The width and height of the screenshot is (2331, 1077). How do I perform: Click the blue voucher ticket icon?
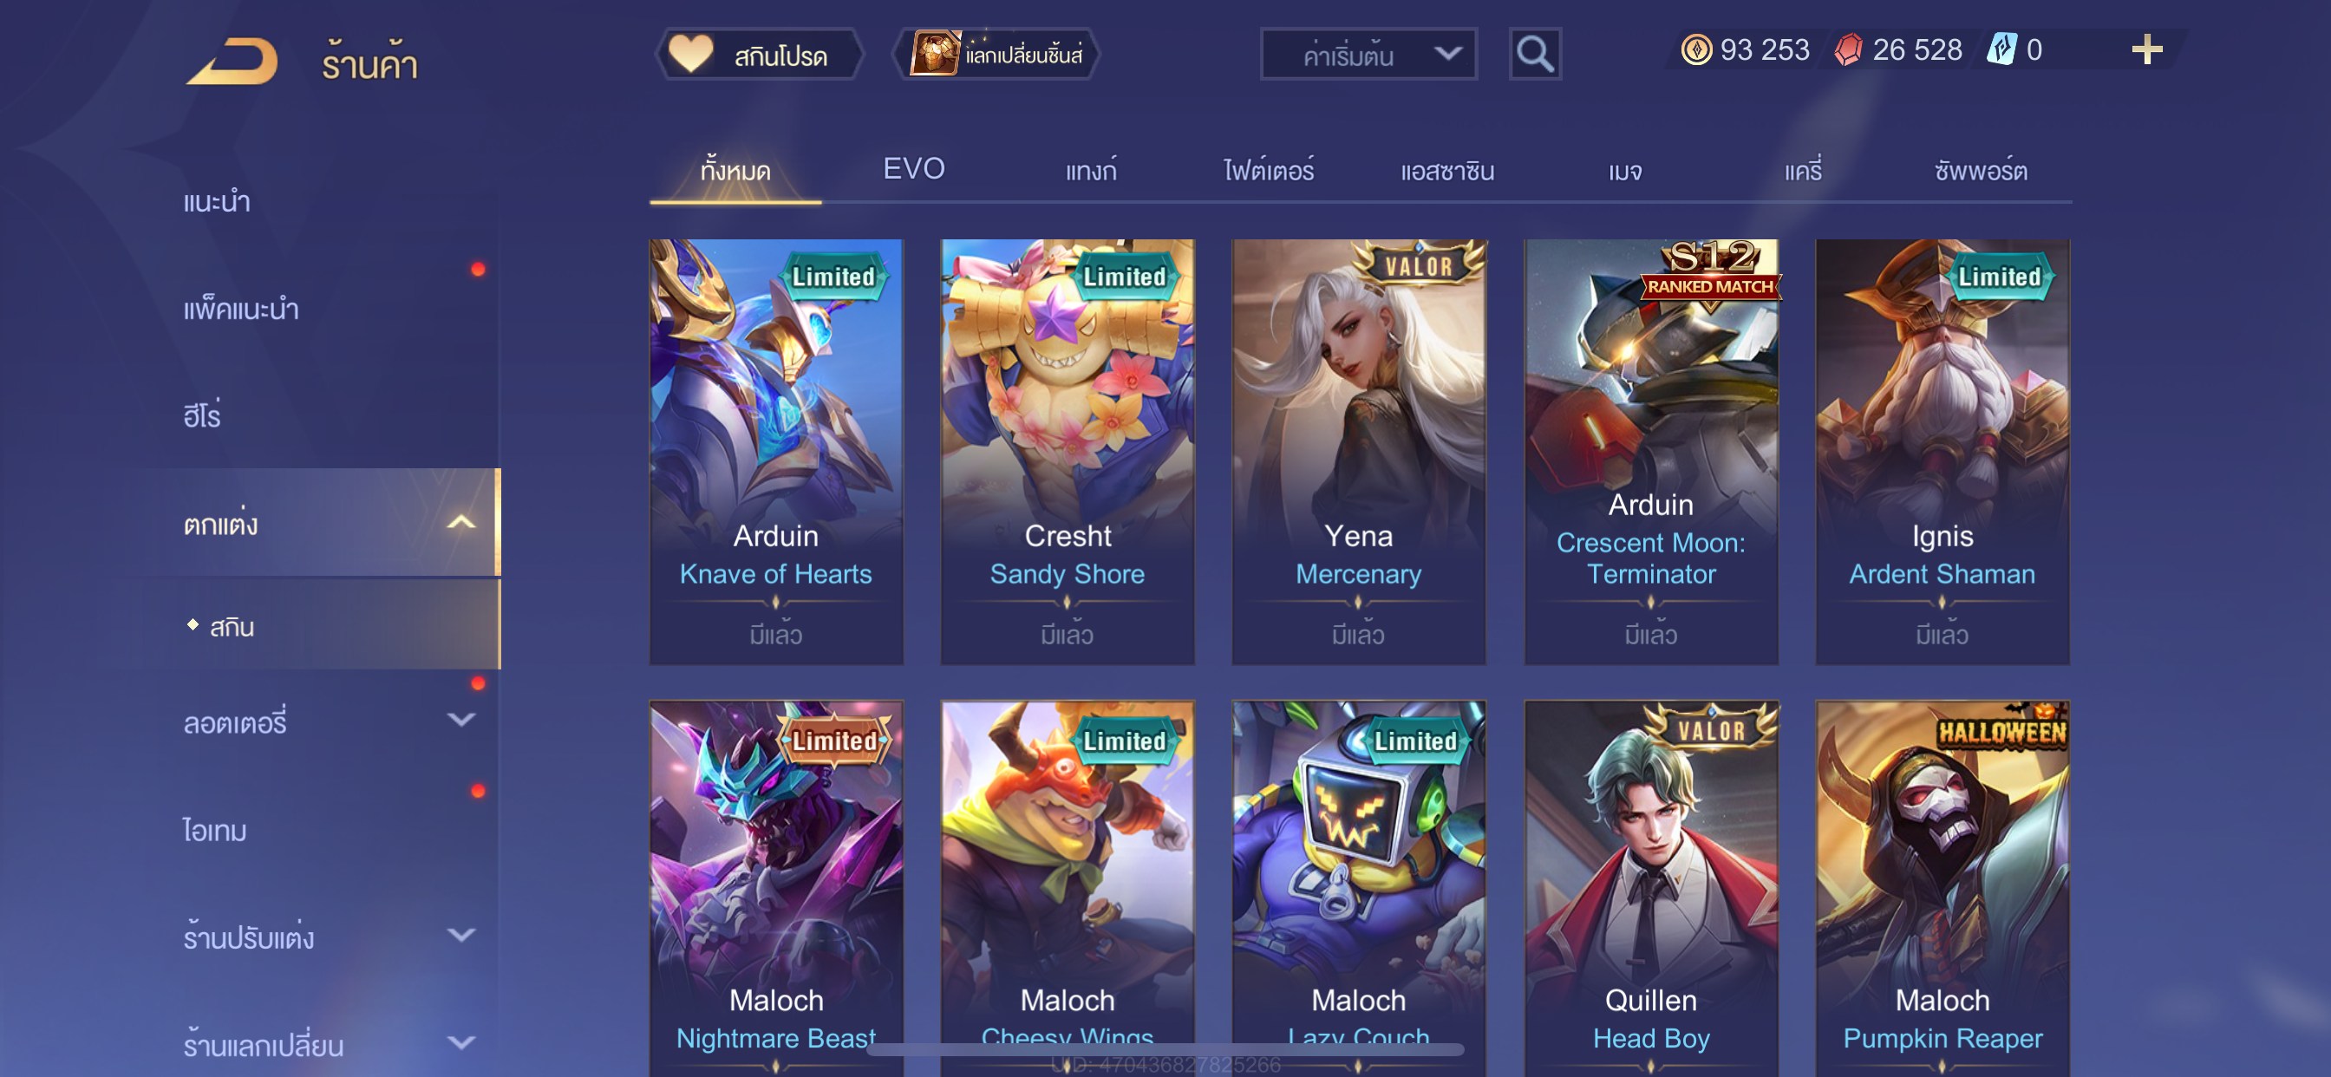pyautogui.click(x=2001, y=49)
